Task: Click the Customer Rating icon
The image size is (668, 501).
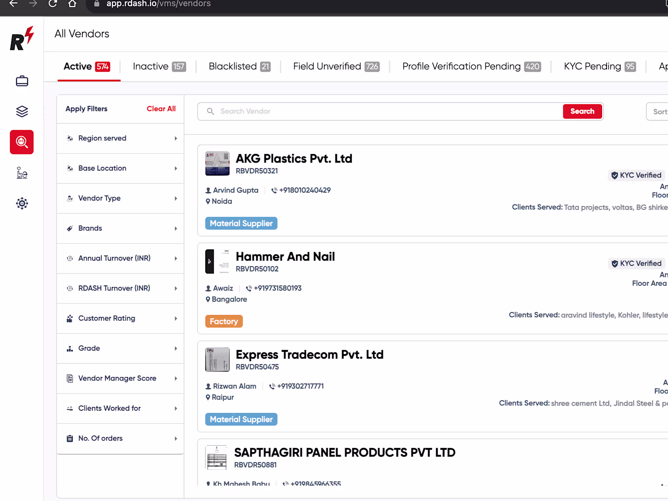Action: pyautogui.click(x=70, y=318)
